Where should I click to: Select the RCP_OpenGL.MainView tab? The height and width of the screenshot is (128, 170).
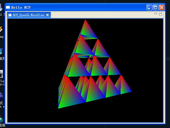29,15
